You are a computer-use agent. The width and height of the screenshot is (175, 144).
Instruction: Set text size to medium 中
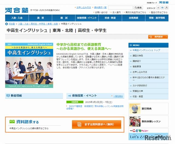(162, 8)
